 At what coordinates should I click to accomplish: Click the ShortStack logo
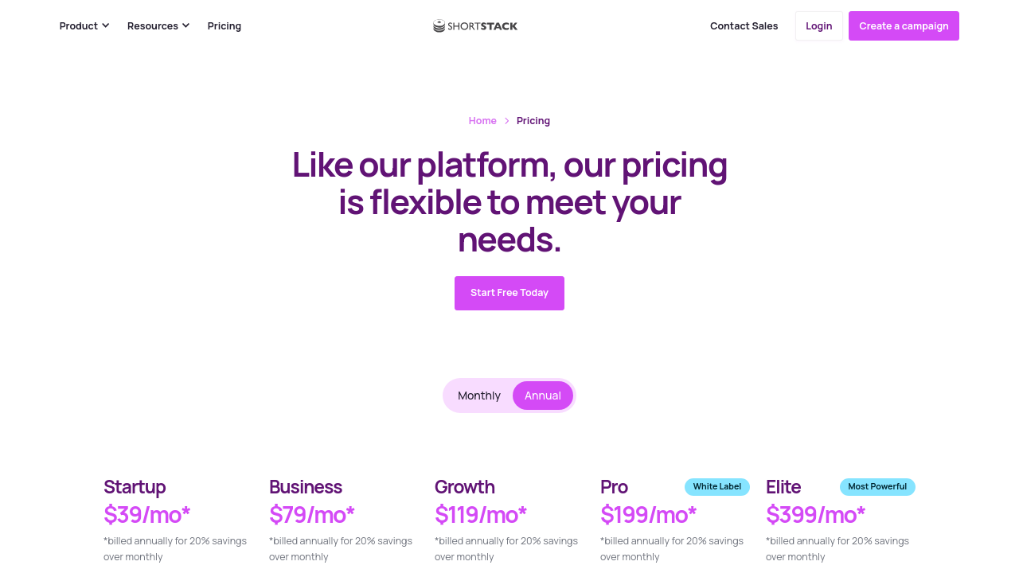click(475, 26)
